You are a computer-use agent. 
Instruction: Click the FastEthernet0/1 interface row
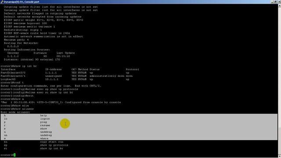67,76
